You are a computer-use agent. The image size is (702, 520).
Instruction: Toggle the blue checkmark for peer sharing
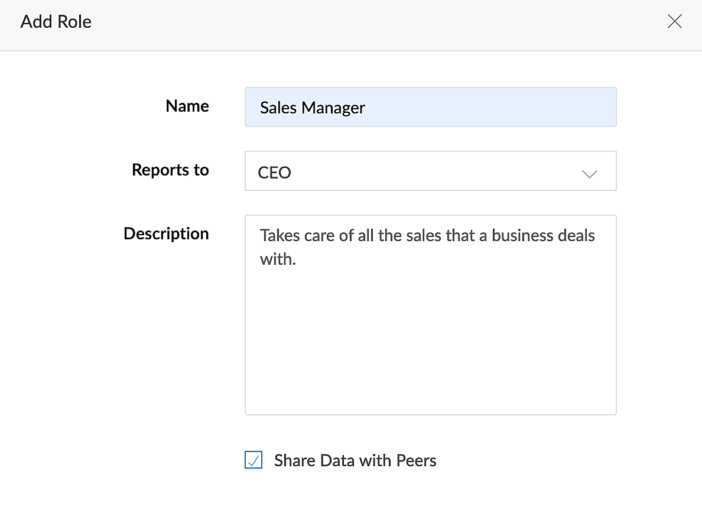(253, 460)
